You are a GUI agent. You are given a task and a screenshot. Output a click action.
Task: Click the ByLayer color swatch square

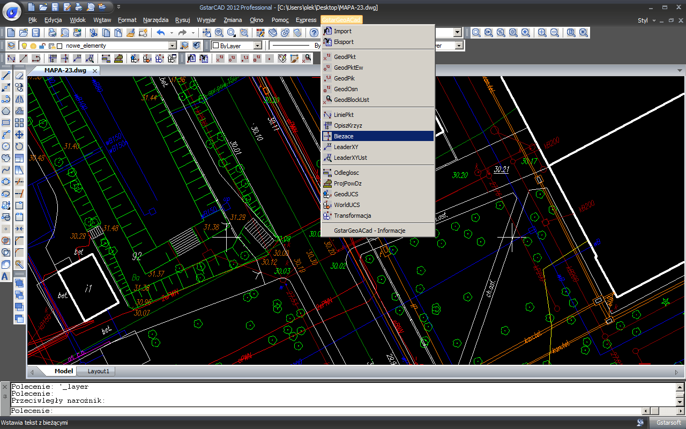215,46
